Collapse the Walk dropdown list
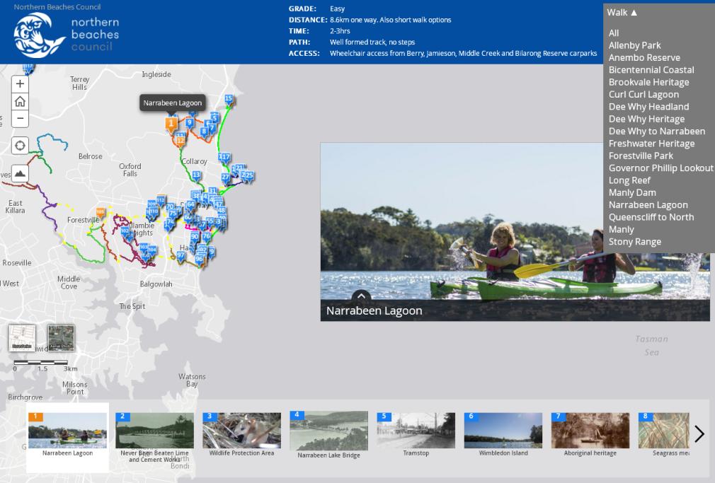The height and width of the screenshot is (483, 715). coord(622,12)
